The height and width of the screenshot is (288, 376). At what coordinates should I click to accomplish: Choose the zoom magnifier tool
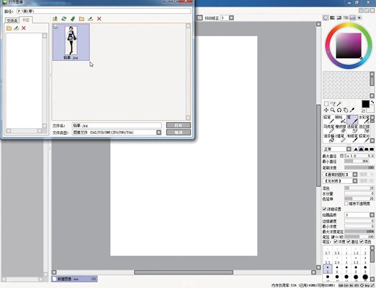[x=333, y=110]
